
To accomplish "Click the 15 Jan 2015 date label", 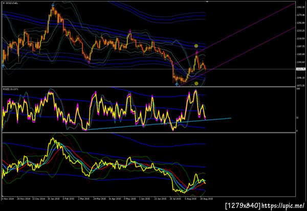I will click(53, 199).
